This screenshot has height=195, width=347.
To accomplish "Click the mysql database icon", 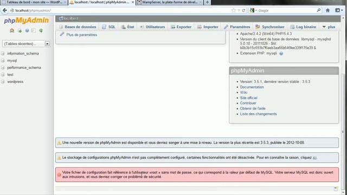I will [3, 61].
